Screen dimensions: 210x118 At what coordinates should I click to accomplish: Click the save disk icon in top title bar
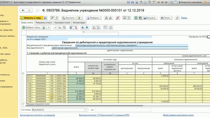[128, 2]
